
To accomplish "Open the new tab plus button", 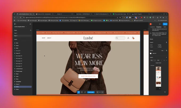I will [152, 14].
